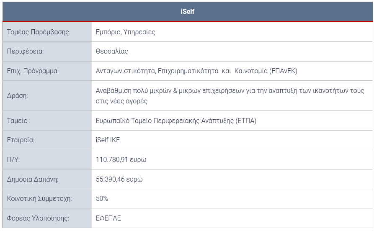Select the Κοινοτική Συμμετοχή label
The height and width of the screenshot is (231, 374).
39,199
